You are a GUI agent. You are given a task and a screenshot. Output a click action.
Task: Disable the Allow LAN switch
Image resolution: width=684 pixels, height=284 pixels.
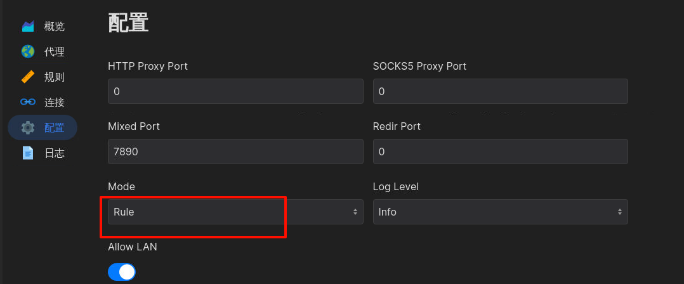122,272
